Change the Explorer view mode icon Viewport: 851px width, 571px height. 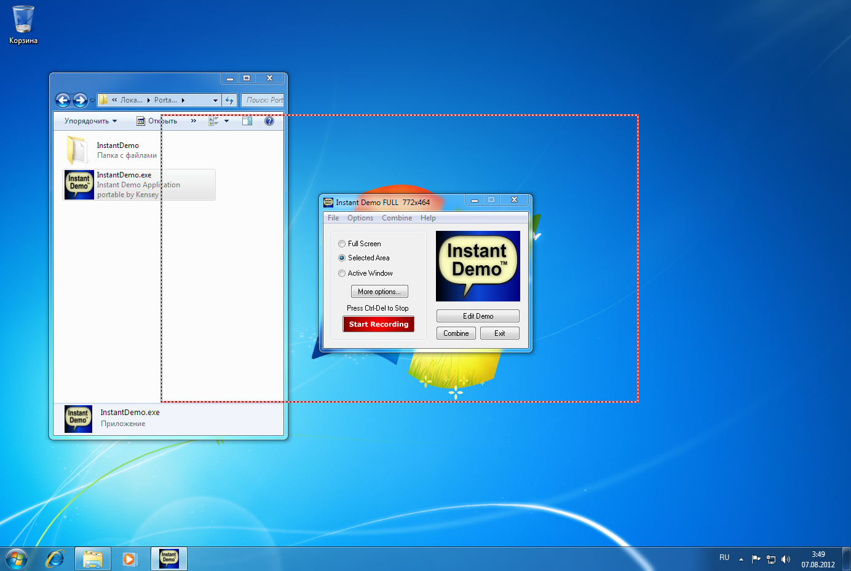tap(213, 121)
